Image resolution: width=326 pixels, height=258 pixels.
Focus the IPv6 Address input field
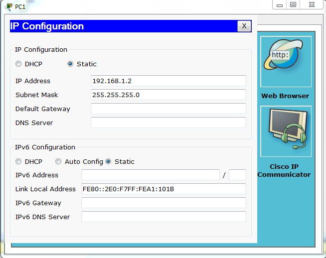coord(151,175)
